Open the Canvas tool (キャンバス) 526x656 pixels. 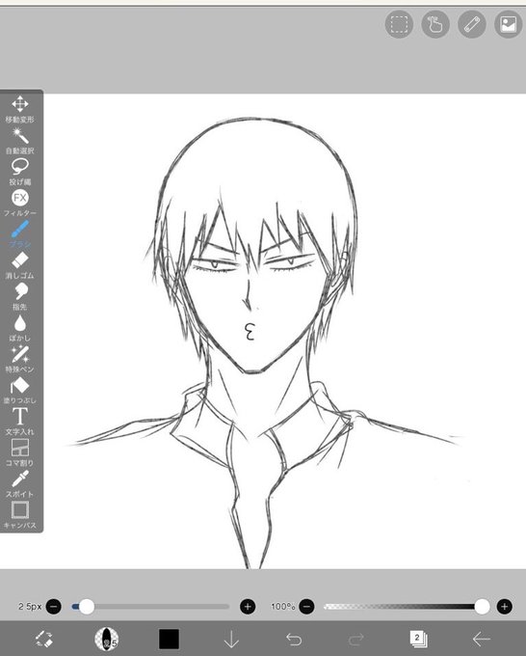[19, 515]
